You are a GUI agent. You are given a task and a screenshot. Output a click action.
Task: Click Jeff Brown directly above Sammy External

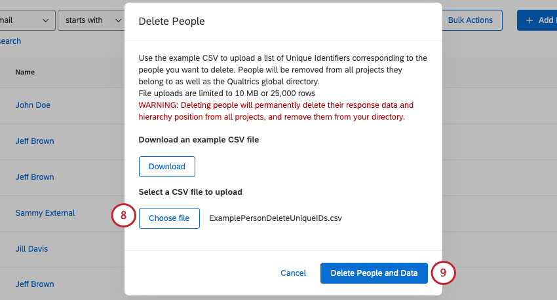(x=35, y=177)
